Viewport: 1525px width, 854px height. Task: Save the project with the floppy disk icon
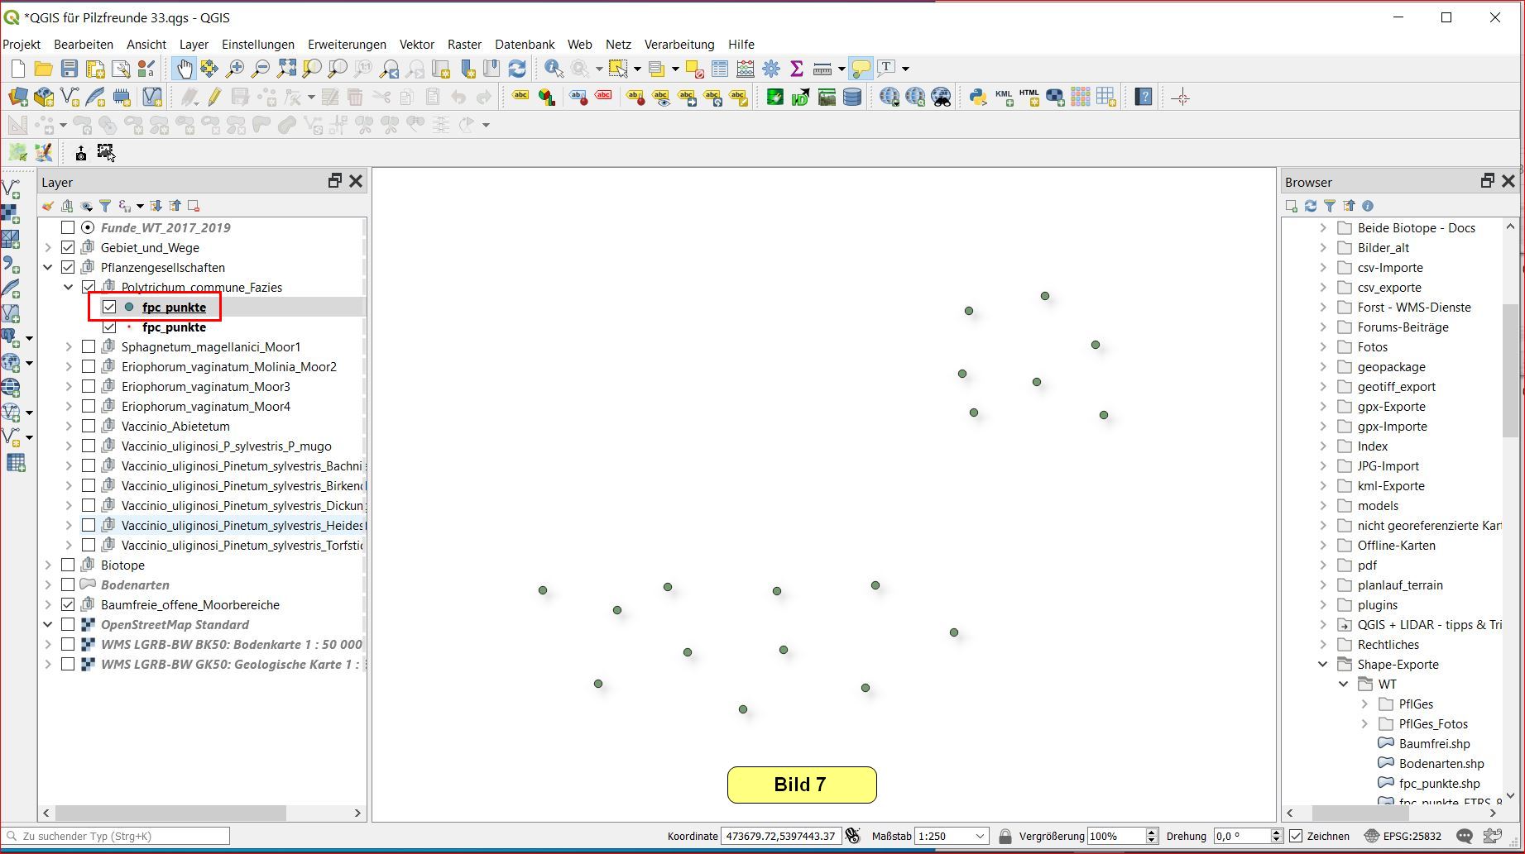[x=70, y=69]
